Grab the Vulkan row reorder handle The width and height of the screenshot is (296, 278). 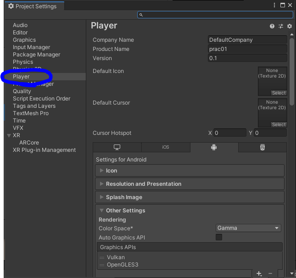(102, 258)
